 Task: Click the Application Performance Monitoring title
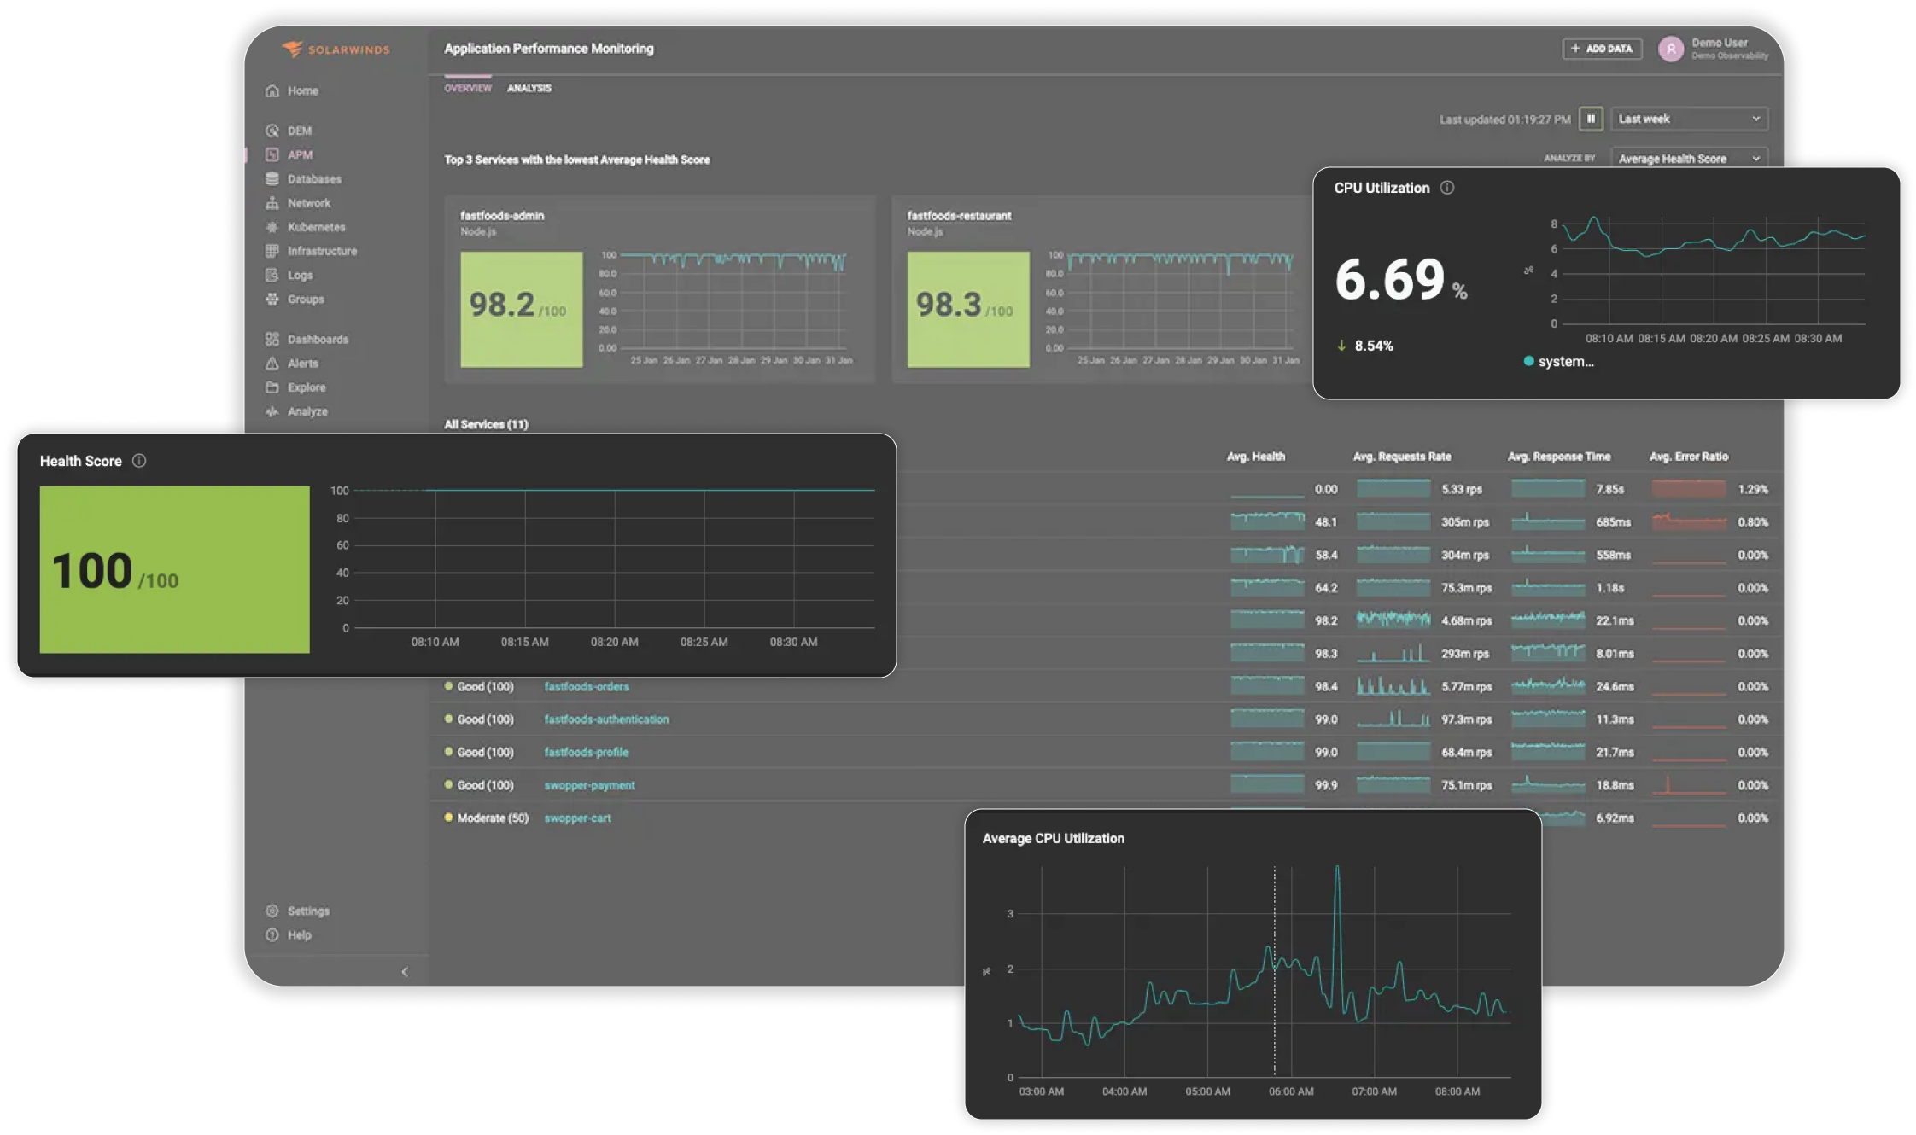tap(549, 49)
